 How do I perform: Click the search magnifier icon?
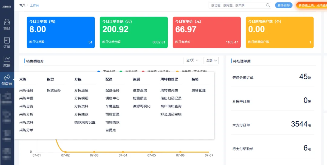click(268, 5)
